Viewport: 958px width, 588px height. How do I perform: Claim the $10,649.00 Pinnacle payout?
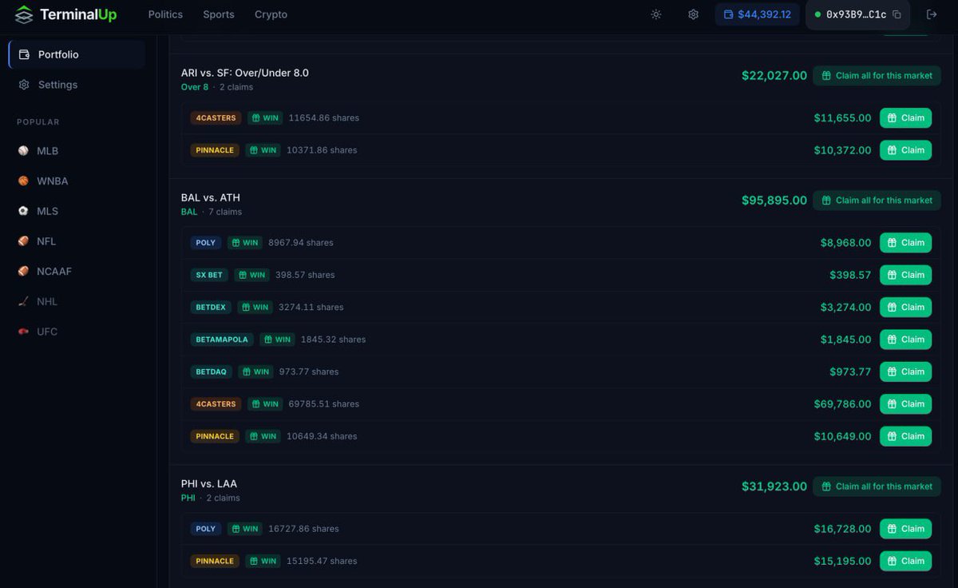[905, 436]
